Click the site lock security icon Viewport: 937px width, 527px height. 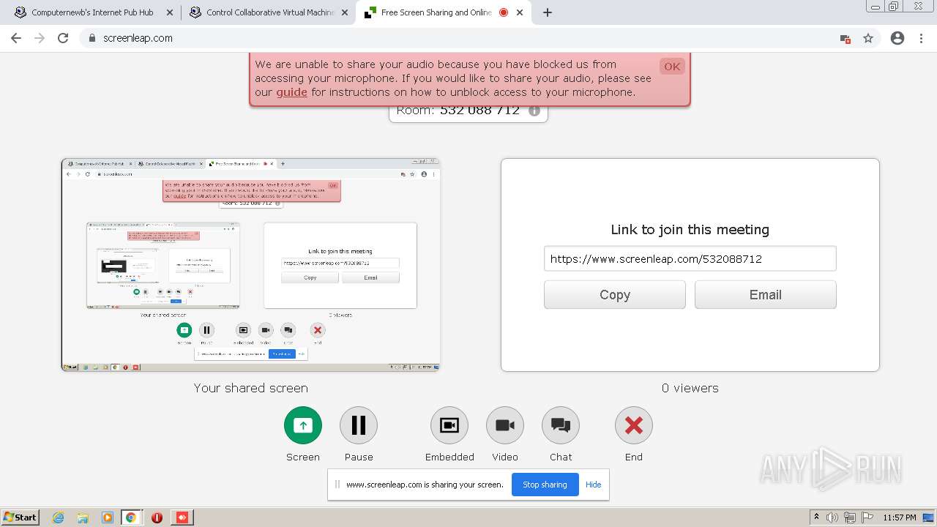[x=92, y=38]
